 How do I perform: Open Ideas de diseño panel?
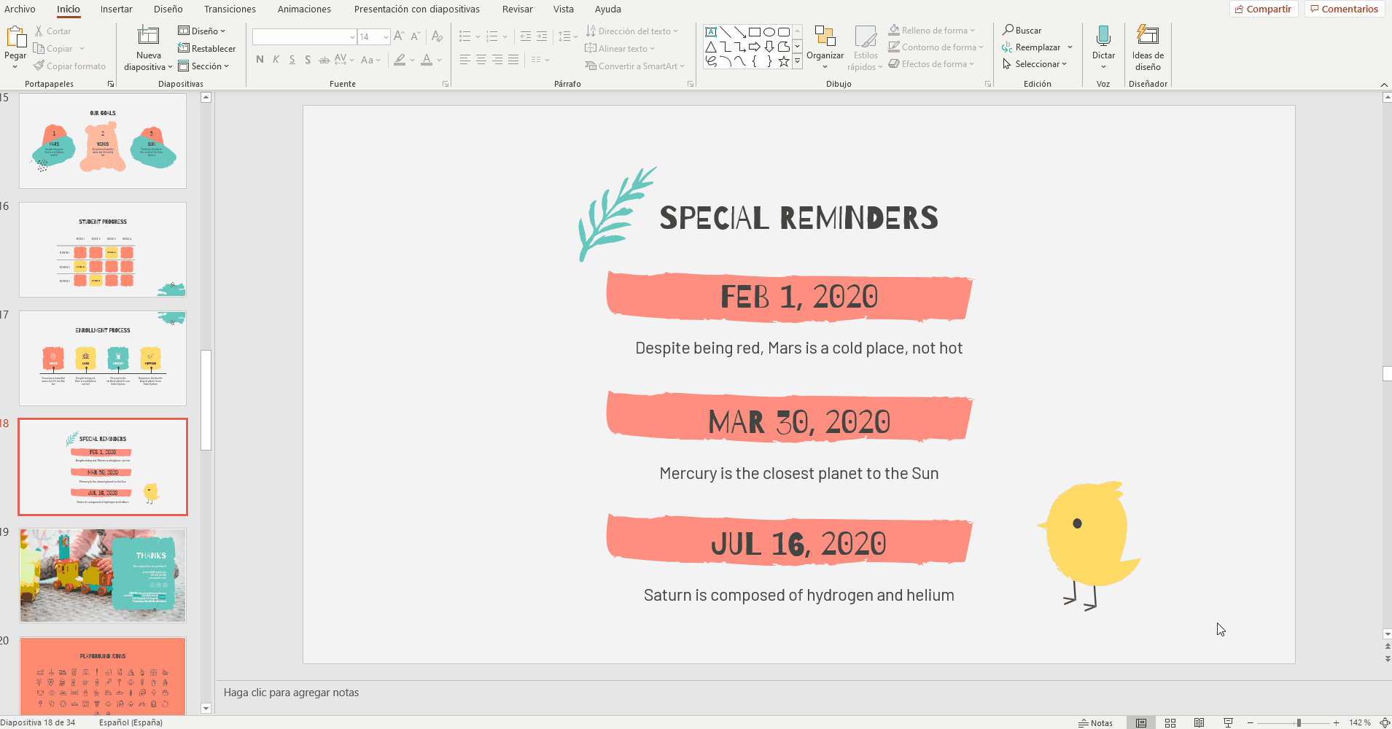(1147, 47)
